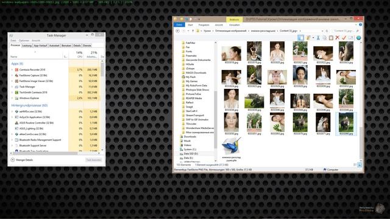Switch to the Details tab in Task Manager
Screen dimensions: 390x219
tap(77, 46)
